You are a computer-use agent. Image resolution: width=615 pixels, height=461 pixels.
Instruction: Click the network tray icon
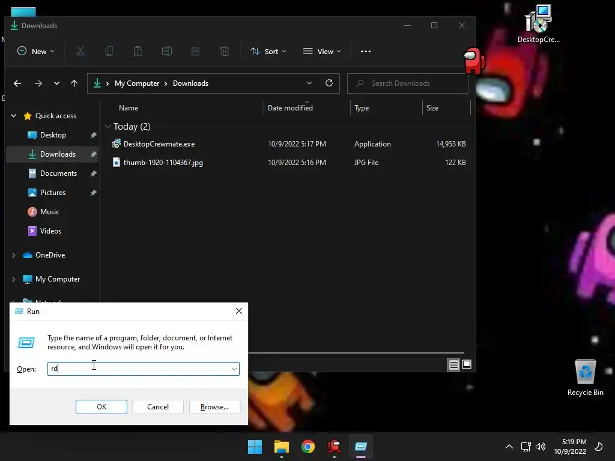pyautogui.click(x=526, y=447)
